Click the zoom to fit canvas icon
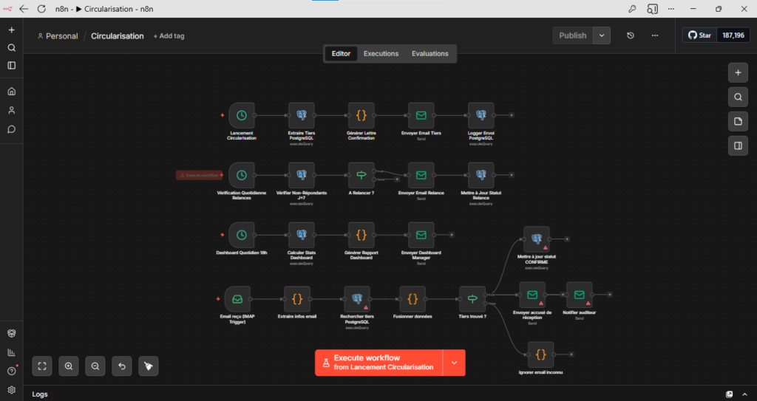 tap(42, 366)
